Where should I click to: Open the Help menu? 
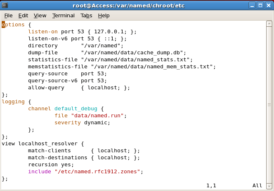(x=104, y=16)
